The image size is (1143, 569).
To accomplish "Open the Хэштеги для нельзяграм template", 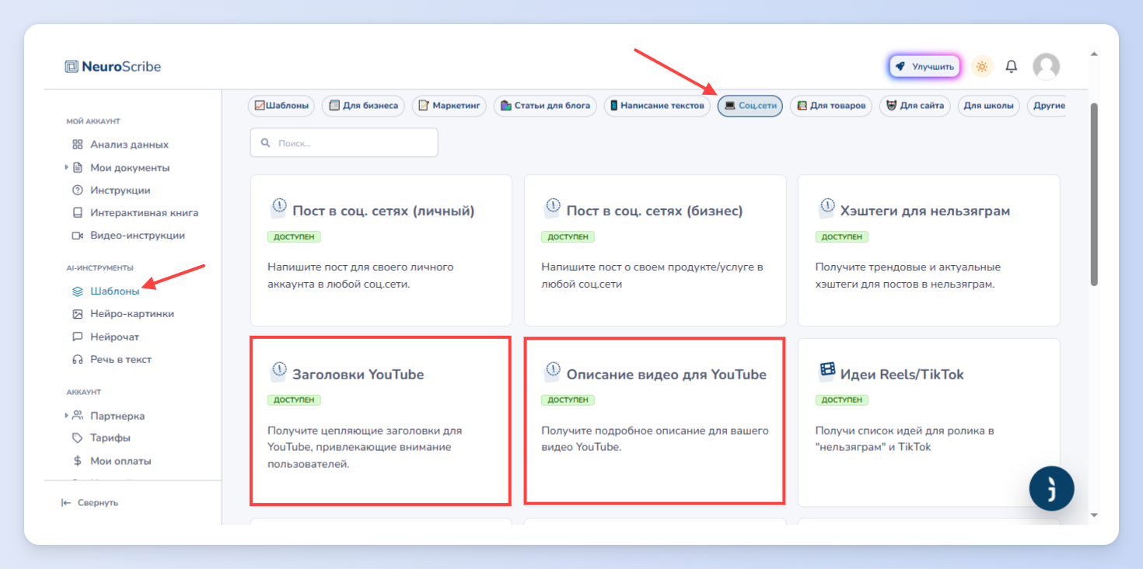I will pos(928,250).
